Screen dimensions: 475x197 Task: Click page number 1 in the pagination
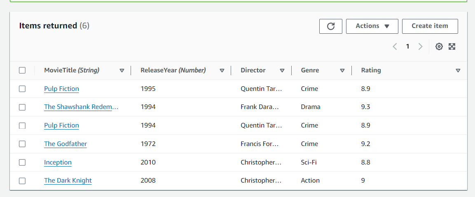click(407, 46)
